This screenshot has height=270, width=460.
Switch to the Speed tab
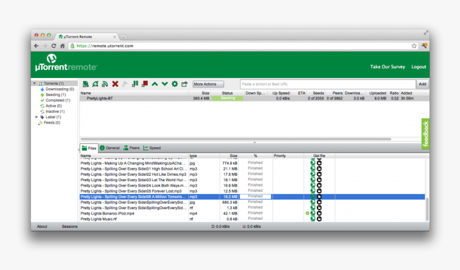(x=152, y=148)
